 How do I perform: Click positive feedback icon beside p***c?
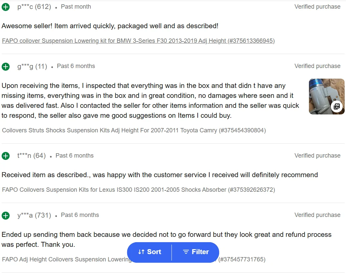coord(6,7)
